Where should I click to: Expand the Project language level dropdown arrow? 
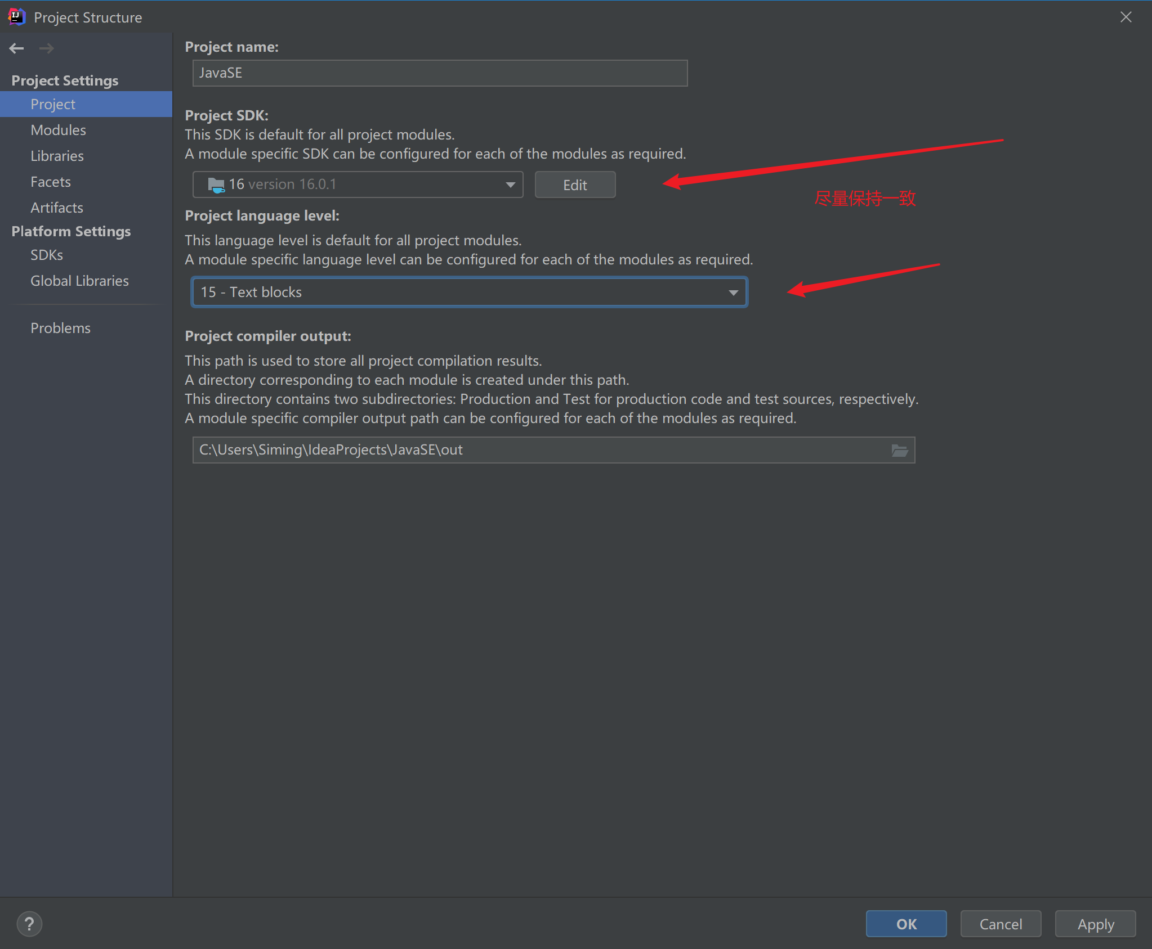[x=733, y=293]
